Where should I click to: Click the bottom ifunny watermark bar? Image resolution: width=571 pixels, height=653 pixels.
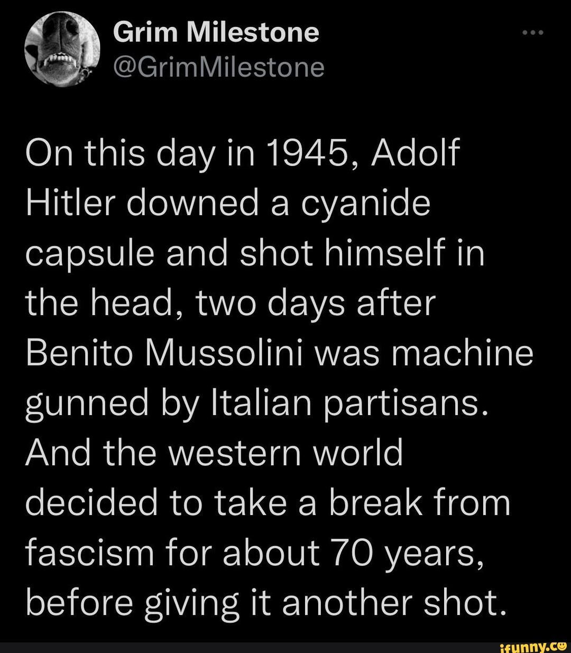[285, 646]
